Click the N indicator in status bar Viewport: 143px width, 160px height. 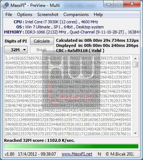99,154
